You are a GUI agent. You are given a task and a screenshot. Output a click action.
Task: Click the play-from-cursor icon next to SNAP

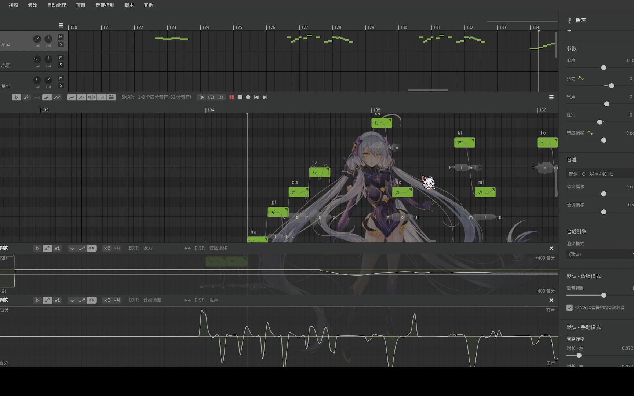coord(201,97)
